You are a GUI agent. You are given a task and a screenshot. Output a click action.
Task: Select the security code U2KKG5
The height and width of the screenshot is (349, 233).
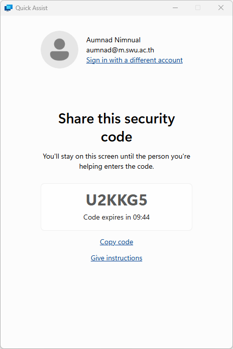click(x=117, y=200)
